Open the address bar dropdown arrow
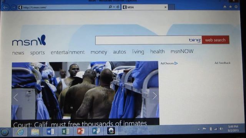This screenshot has height=138, width=246. click(114, 7)
